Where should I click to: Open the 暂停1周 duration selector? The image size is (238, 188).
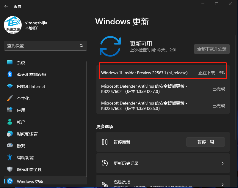click(205, 142)
